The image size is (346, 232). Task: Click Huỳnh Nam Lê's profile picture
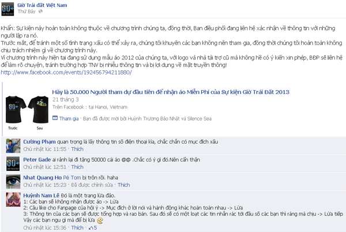pyautogui.click(x=13, y=199)
